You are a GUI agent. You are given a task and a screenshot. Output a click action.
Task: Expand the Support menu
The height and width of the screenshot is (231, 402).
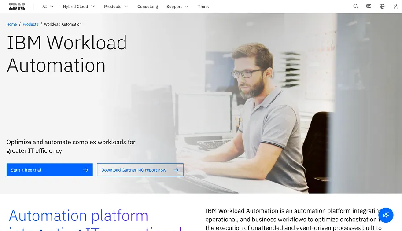tap(177, 7)
